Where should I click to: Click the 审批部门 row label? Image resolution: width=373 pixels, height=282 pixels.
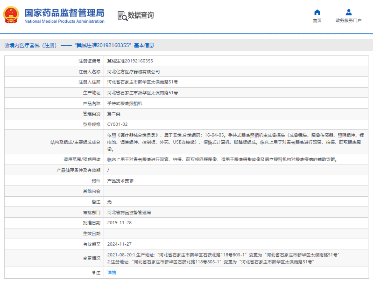coord(91,213)
